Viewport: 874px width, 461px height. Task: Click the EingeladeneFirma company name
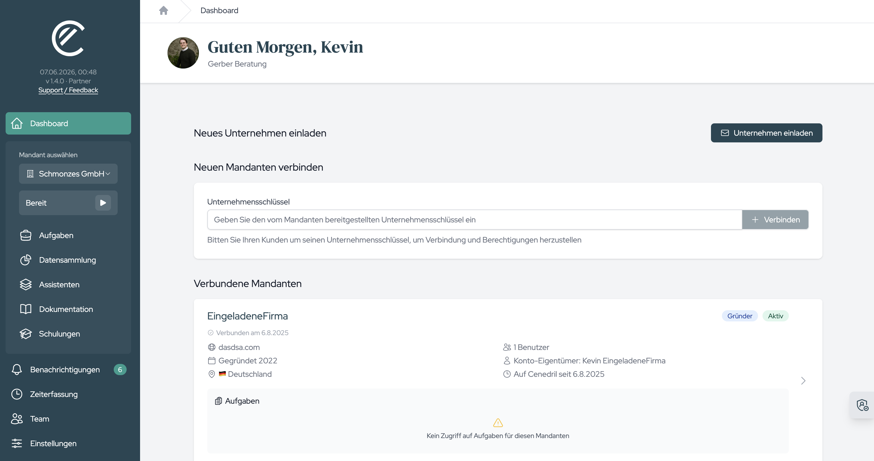[x=247, y=316]
